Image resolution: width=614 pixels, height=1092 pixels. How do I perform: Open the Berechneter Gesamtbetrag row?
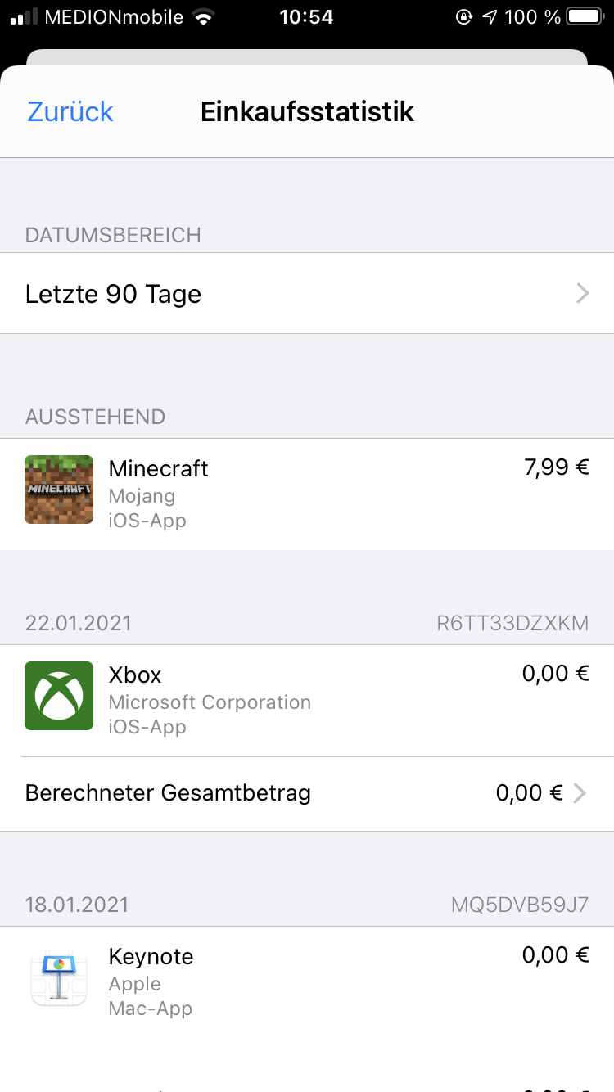click(168, 793)
